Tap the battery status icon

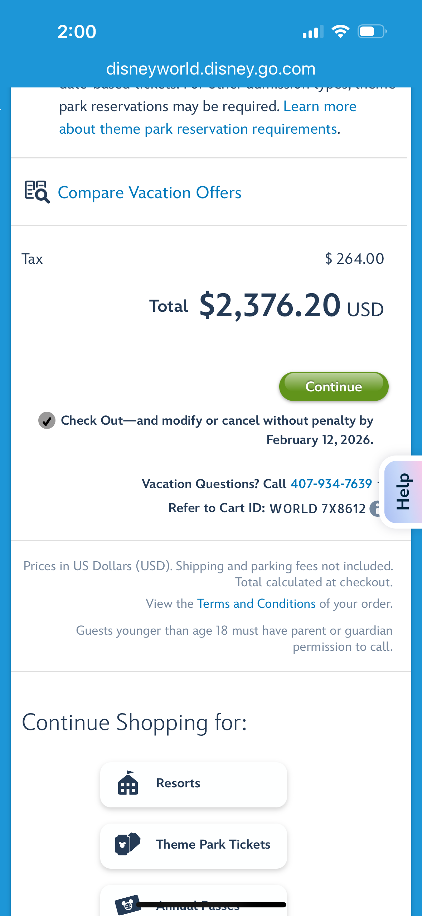coord(372,32)
